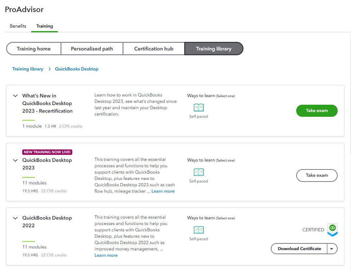
Task: Click Take exam for QuickBooks Desktop 2023
Action: pos(317,176)
